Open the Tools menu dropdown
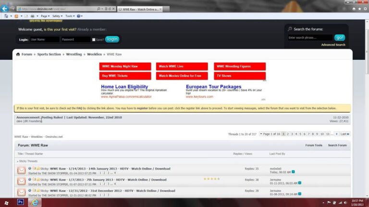The height and width of the screenshot is (207, 369). (70, 16)
